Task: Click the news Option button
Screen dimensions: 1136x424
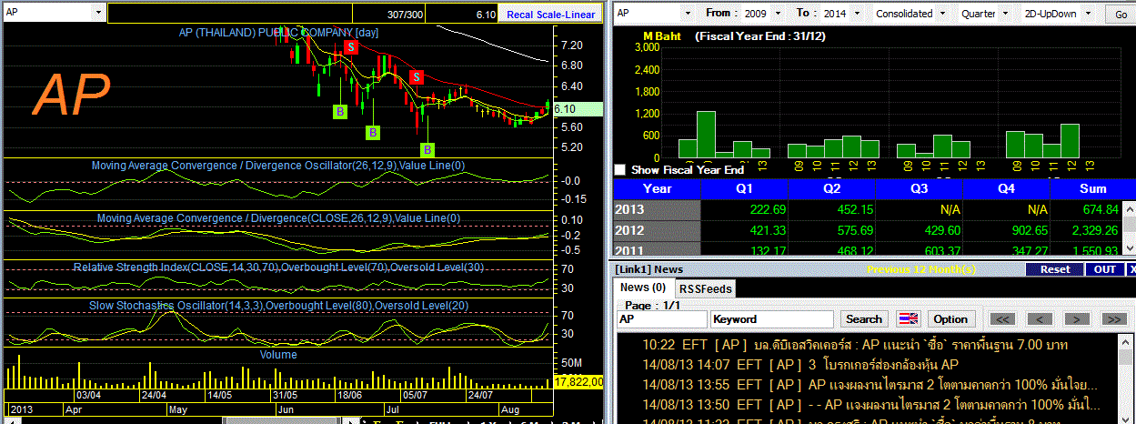Action: tap(950, 319)
